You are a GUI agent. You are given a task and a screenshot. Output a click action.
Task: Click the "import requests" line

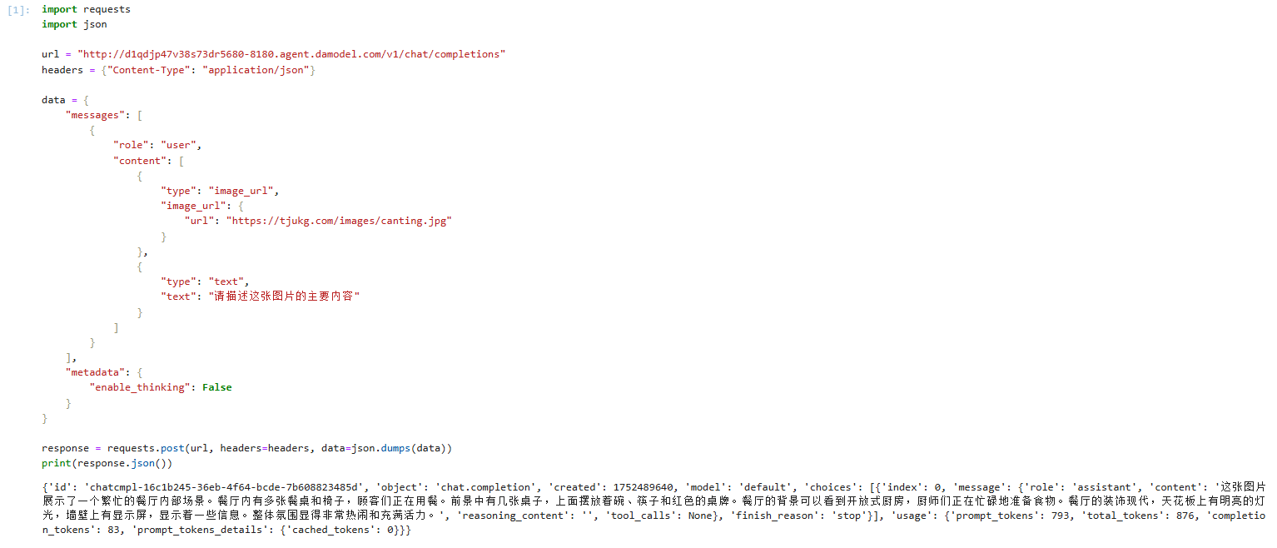click(x=86, y=10)
